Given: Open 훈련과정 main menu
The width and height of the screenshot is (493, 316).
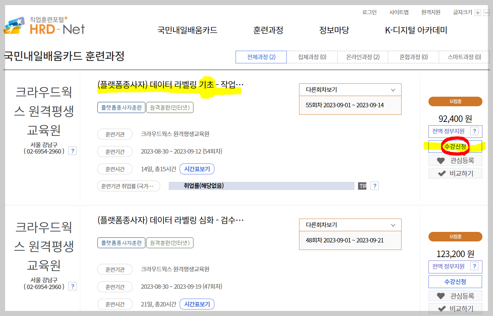Looking at the screenshot, I should click(x=268, y=30).
